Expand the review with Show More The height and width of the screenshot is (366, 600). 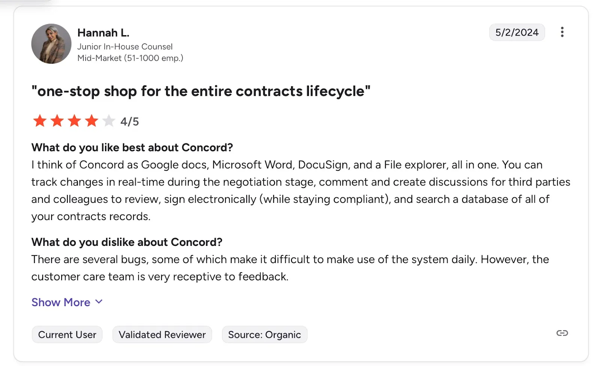(x=60, y=302)
